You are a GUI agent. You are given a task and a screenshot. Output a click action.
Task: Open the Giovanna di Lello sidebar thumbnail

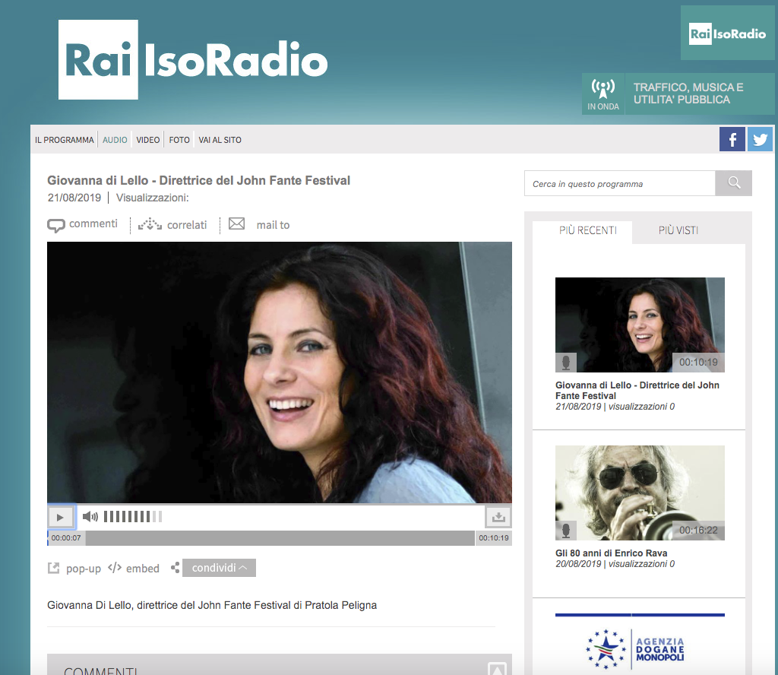640,325
